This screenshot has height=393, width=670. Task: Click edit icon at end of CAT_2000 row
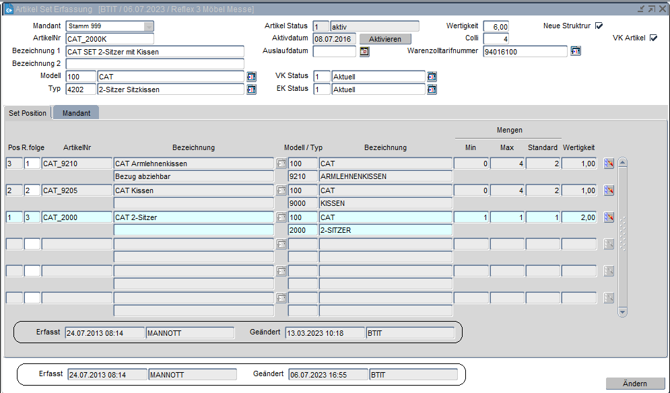pyautogui.click(x=609, y=217)
